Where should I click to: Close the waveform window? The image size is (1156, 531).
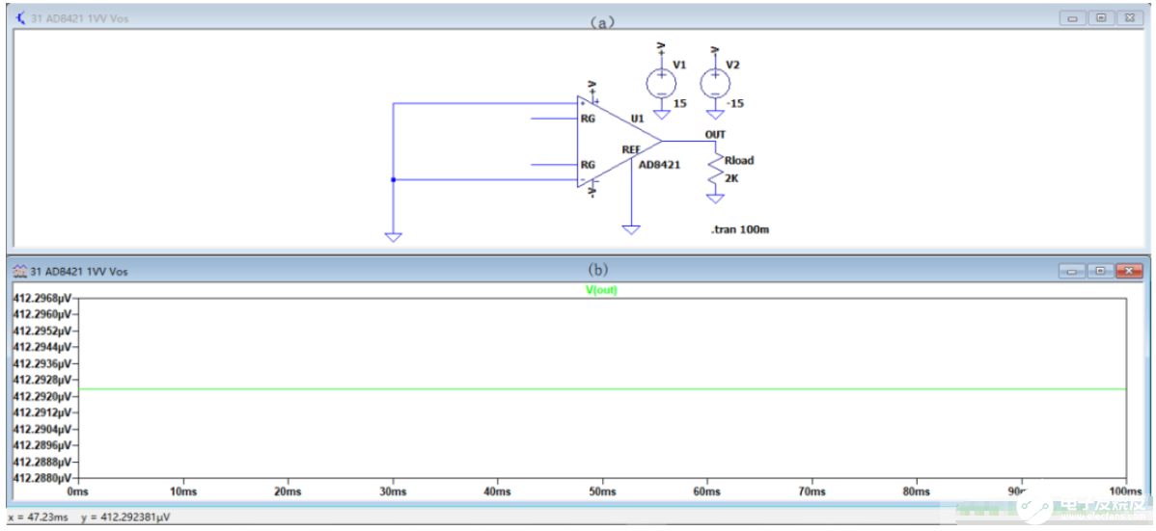(1129, 272)
